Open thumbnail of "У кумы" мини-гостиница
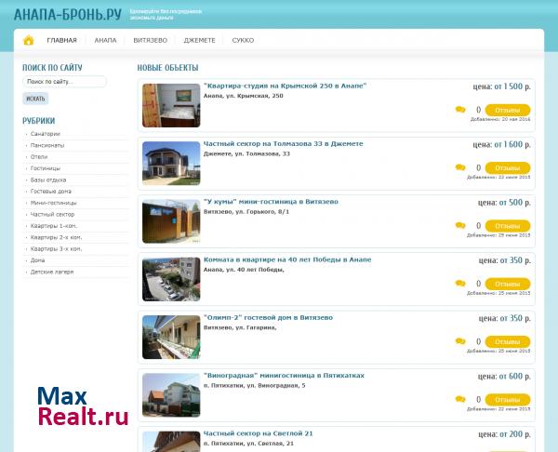The height and width of the screenshot is (452, 558). point(171,221)
